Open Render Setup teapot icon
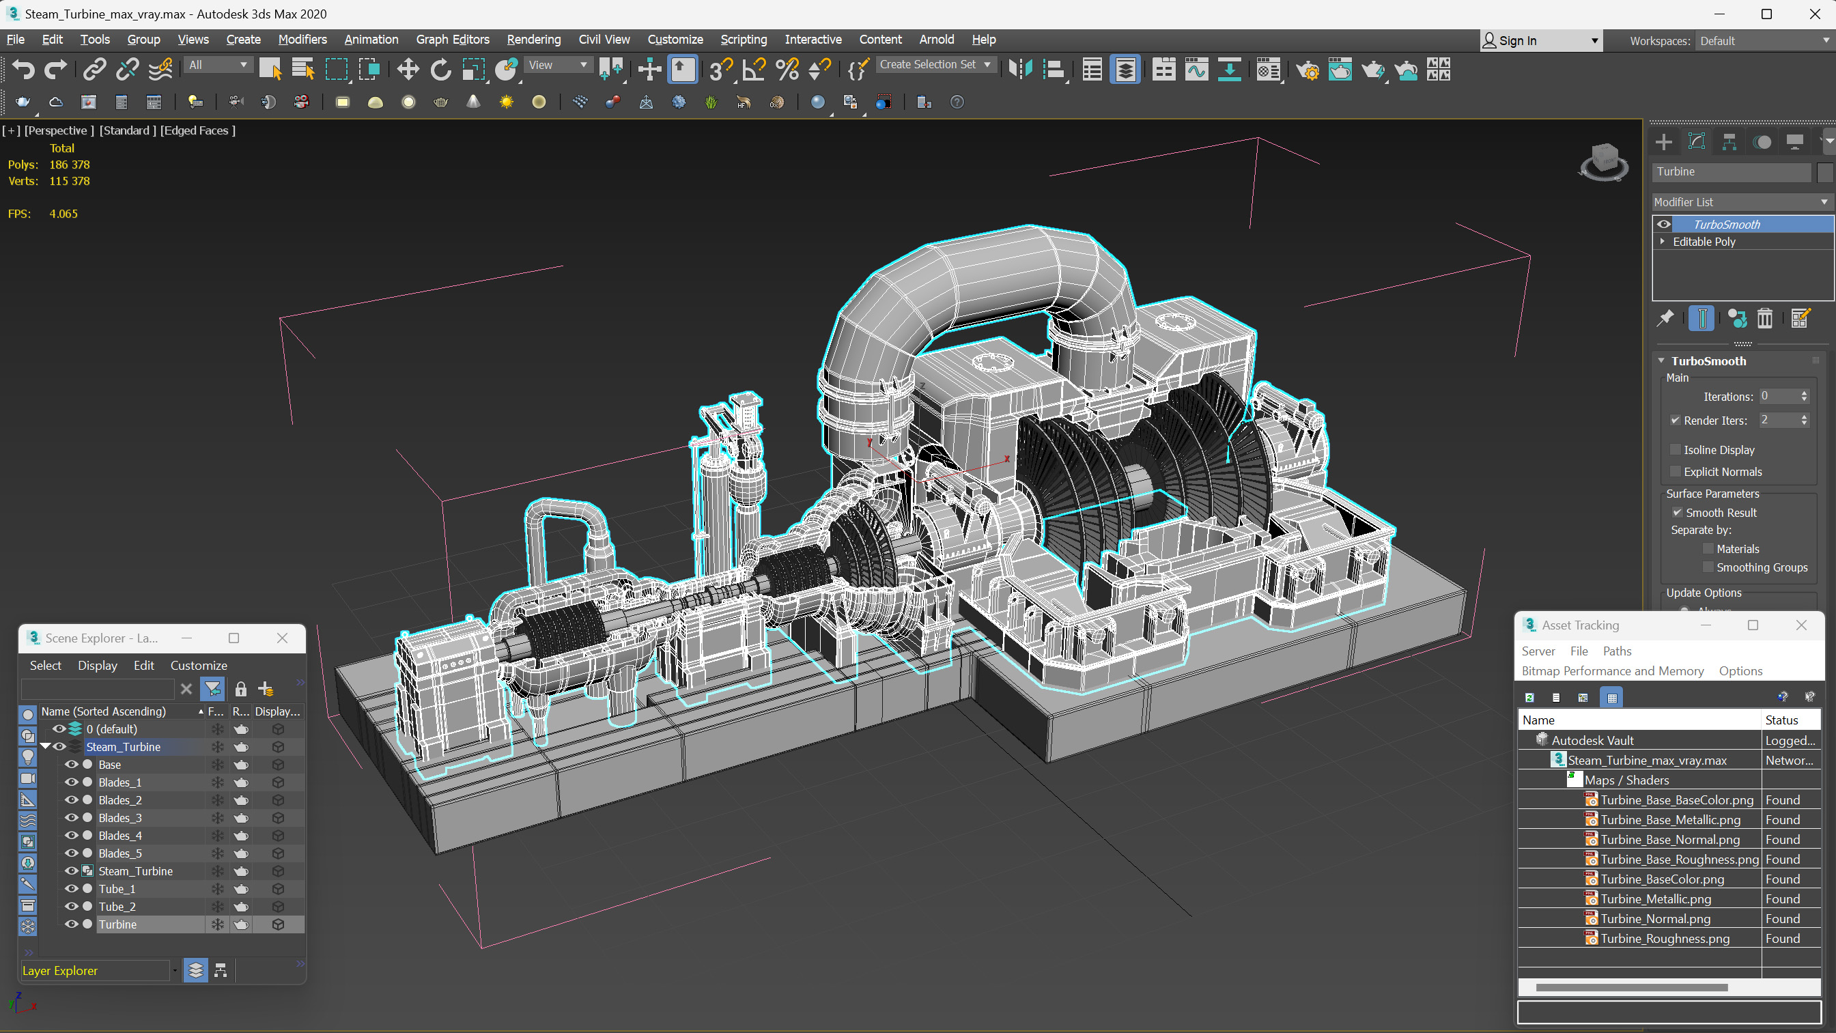Image resolution: width=1836 pixels, height=1033 pixels. 1307,70
